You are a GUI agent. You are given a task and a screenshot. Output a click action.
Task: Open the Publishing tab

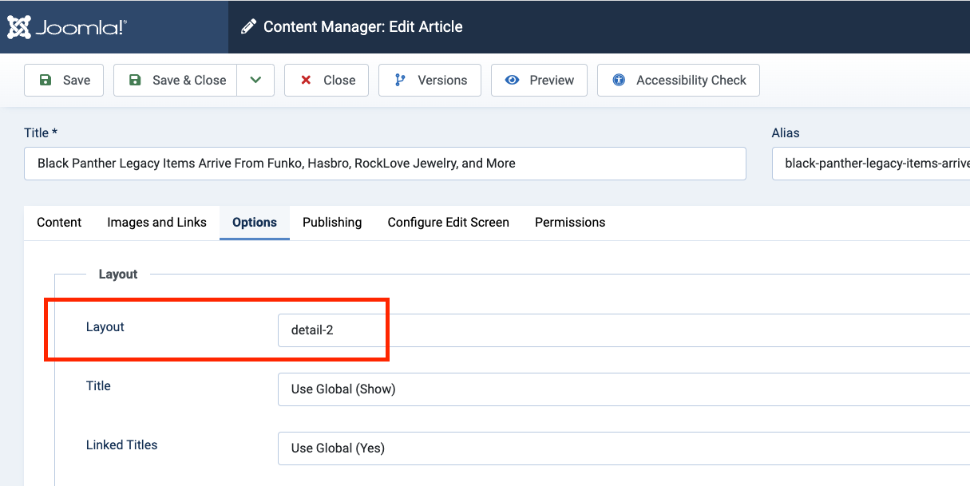point(332,223)
